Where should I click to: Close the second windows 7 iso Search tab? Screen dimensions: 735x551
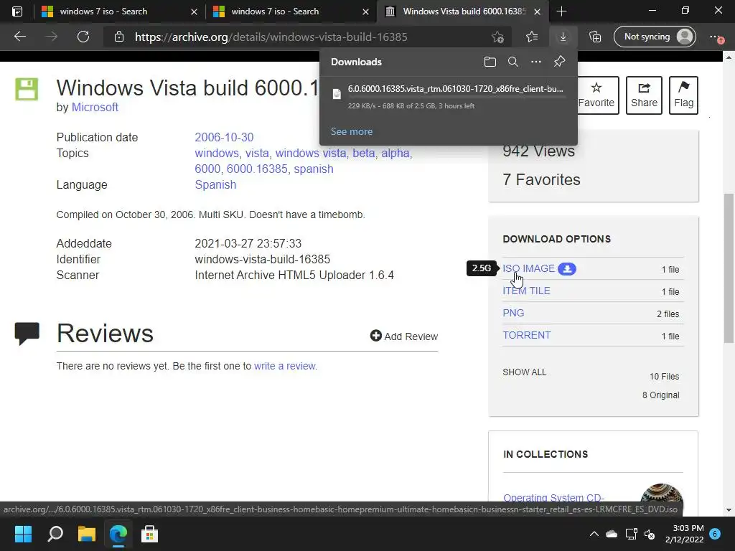click(365, 11)
